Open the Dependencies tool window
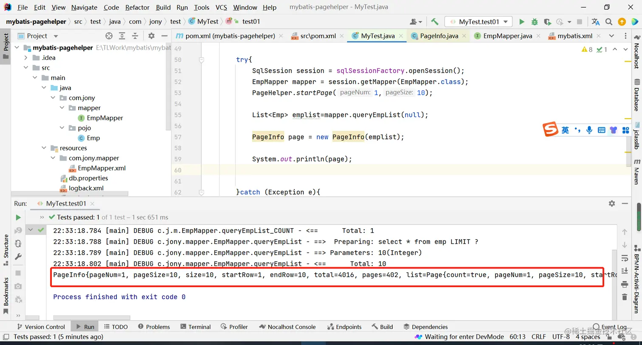The image size is (642, 345). click(425, 327)
